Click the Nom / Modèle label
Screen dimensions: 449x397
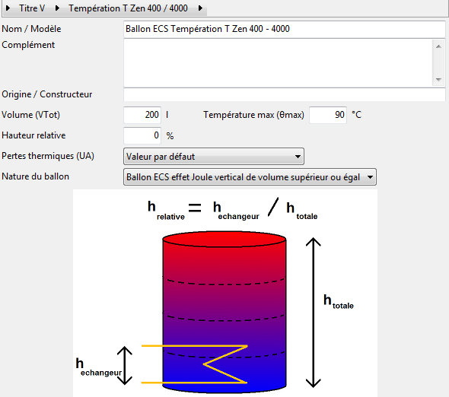31,29
